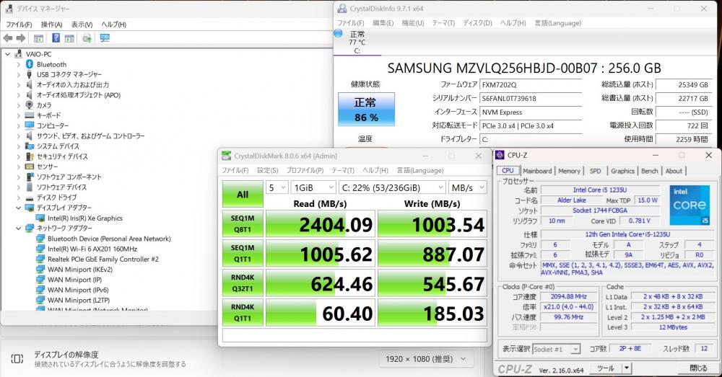Select Realtek PCIe GbE Family Controller #2

point(103,260)
